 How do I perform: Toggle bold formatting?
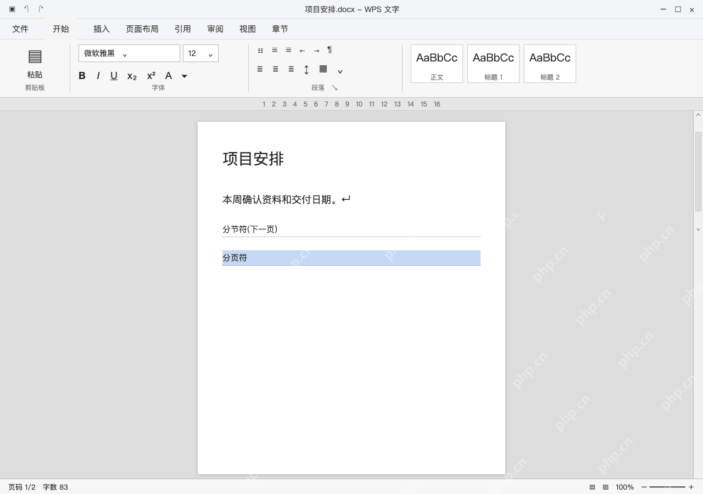82,76
